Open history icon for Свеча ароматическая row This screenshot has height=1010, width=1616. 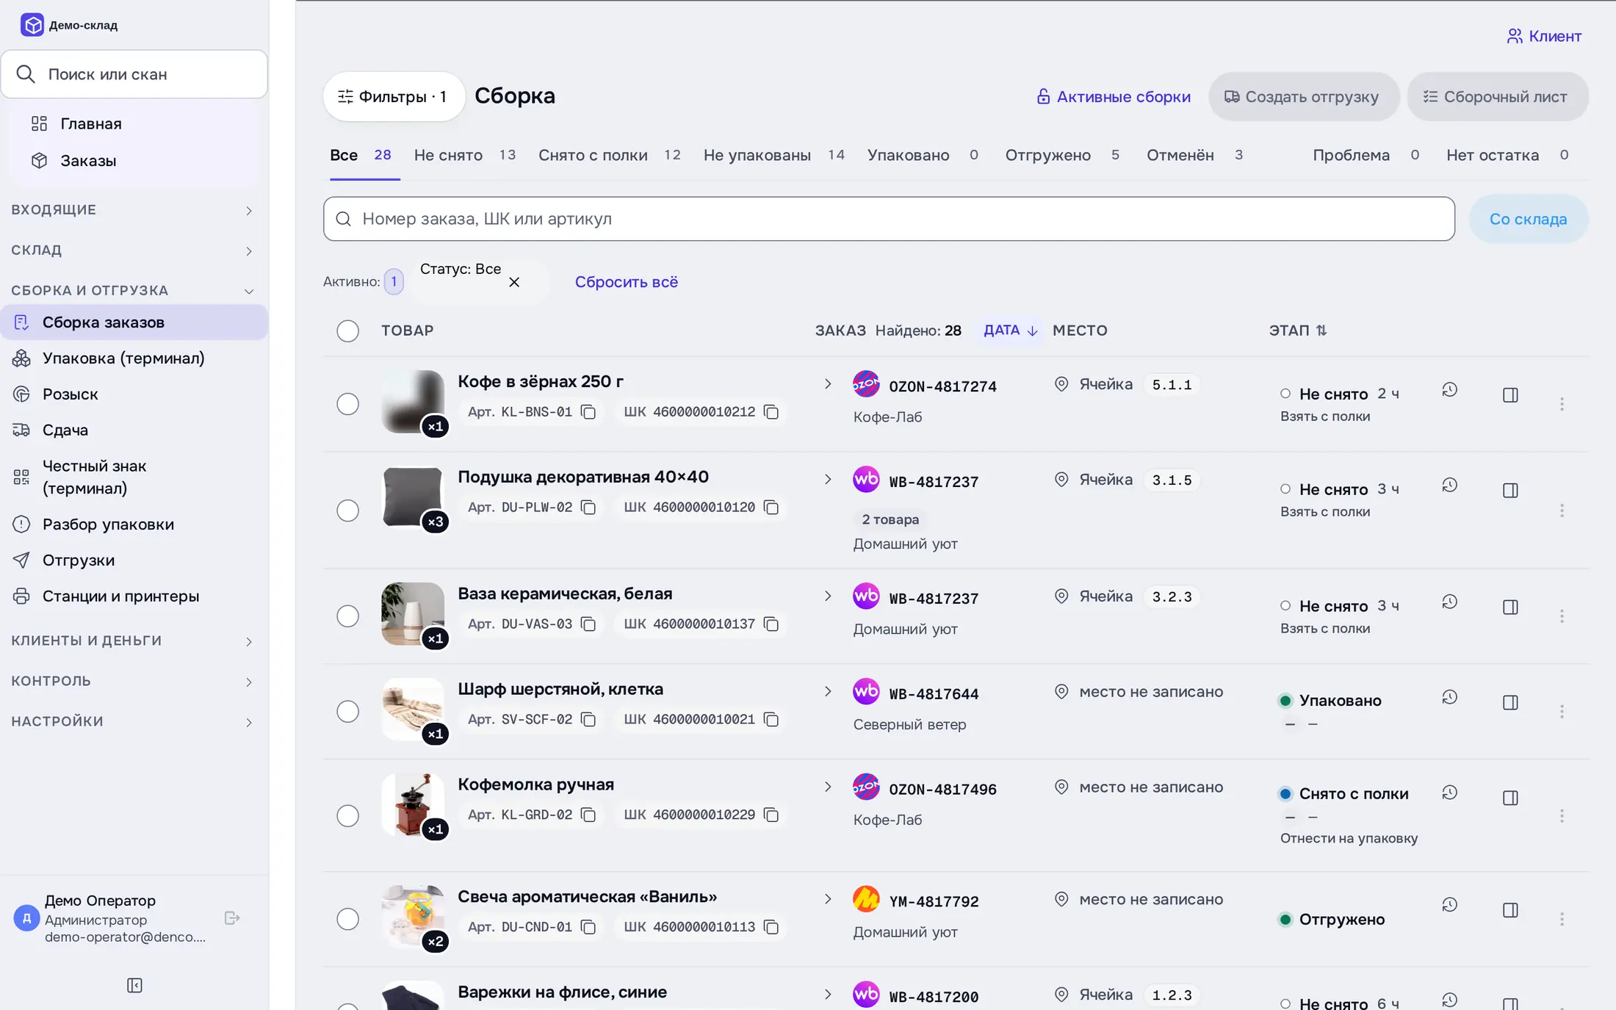click(x=1449, y=905)
